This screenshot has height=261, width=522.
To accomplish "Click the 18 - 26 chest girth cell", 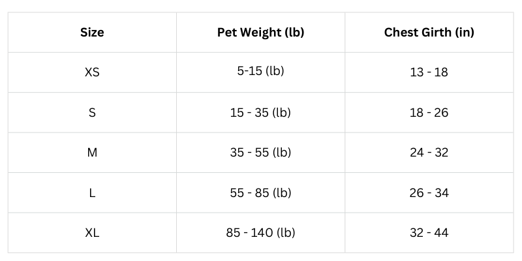I will click(429, 112).
